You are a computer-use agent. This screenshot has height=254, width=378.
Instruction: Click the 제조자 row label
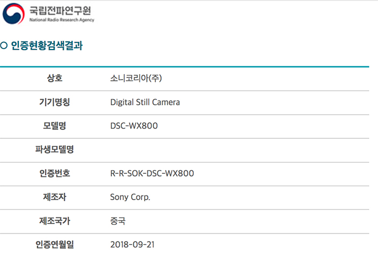click(x=55, y=197)
